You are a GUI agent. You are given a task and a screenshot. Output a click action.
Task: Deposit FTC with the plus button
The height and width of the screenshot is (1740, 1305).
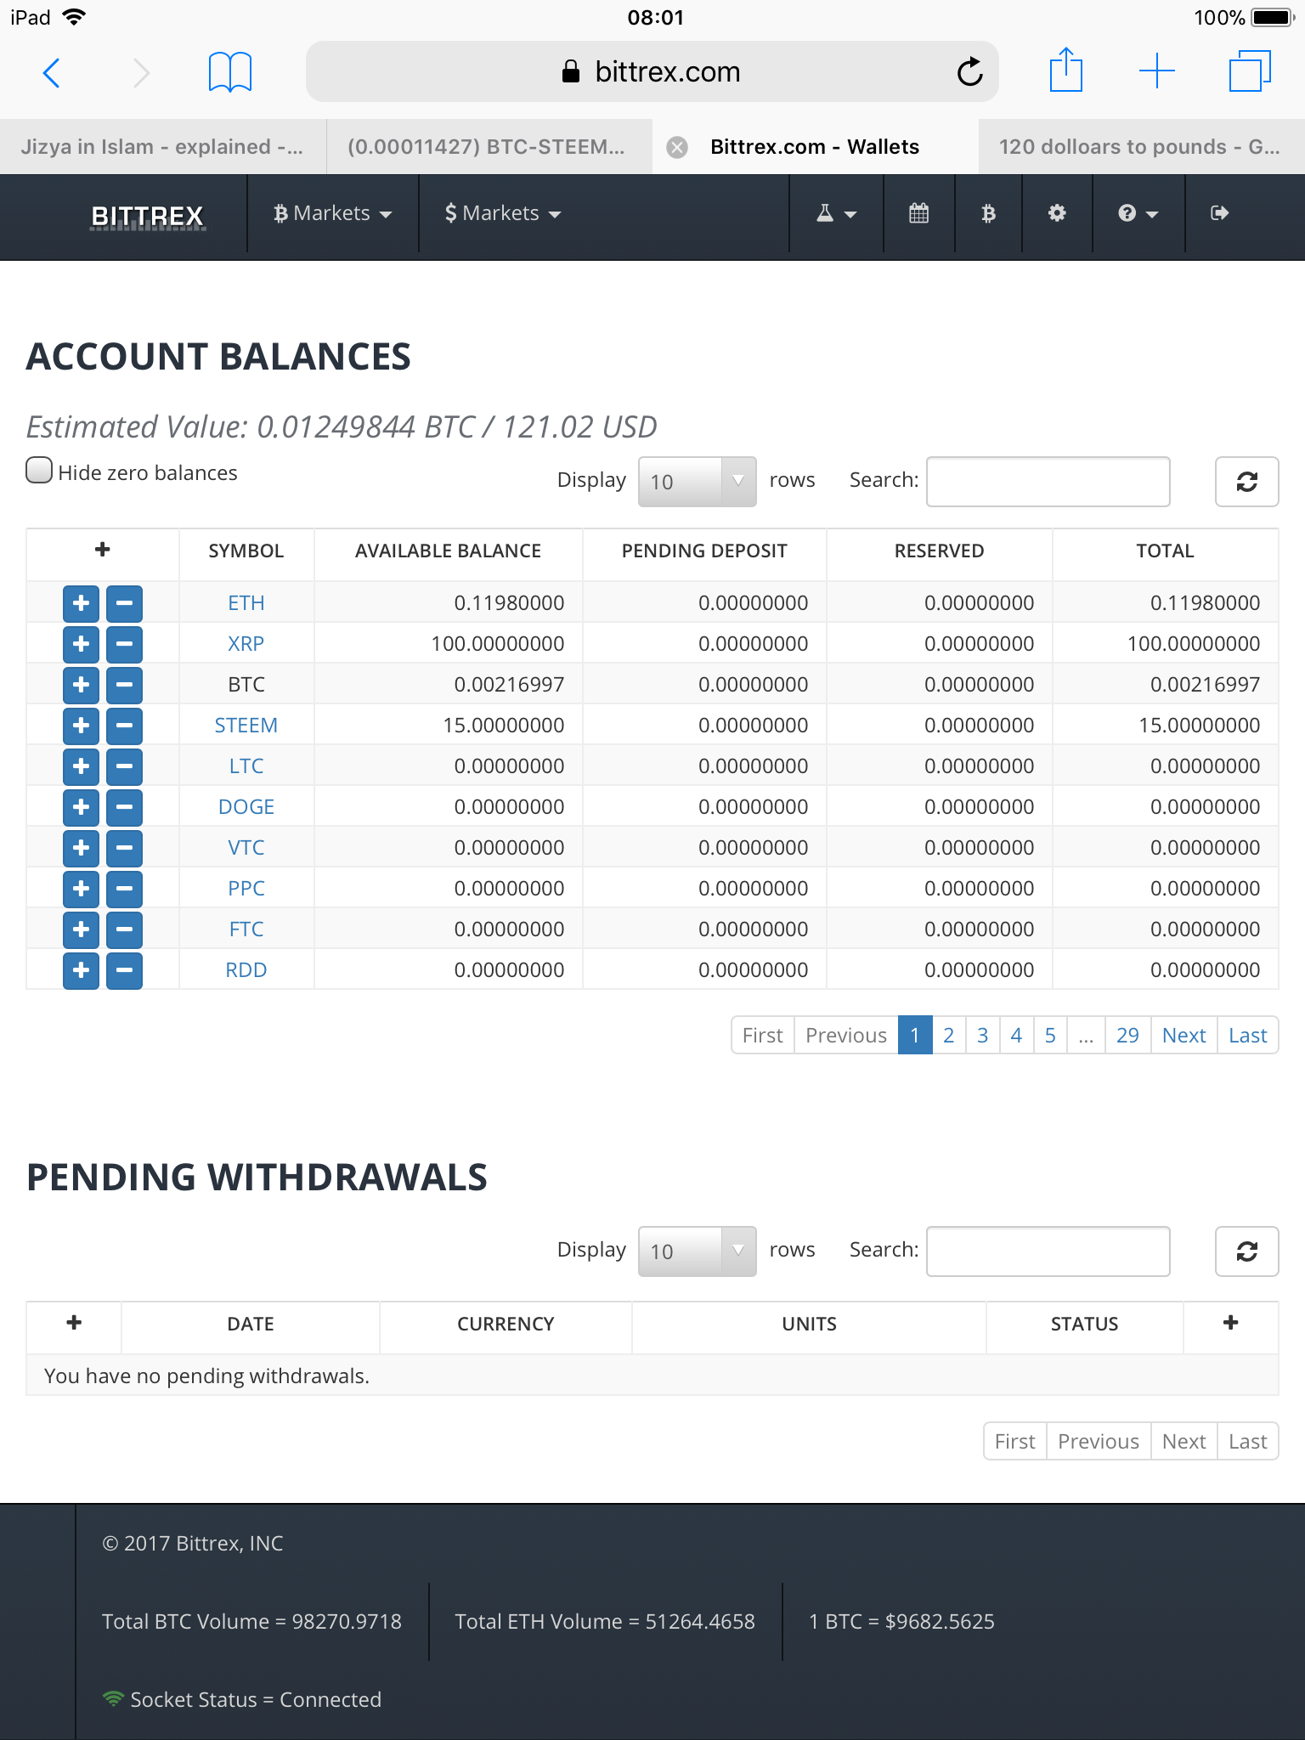click(x=82, y=929)
